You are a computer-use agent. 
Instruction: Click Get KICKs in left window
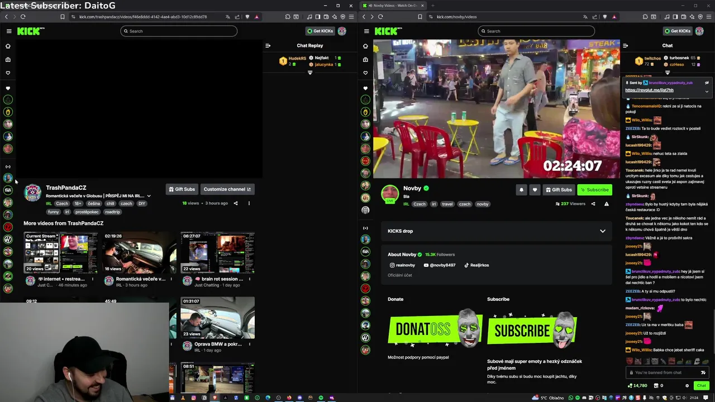pyautogui.click(x=320, y=31)
